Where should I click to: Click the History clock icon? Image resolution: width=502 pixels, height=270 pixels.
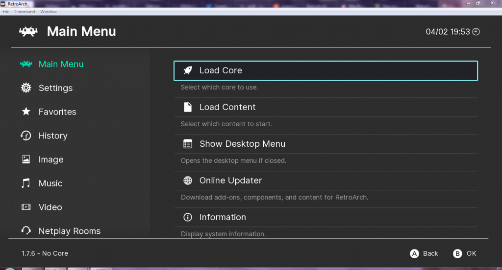26,135
